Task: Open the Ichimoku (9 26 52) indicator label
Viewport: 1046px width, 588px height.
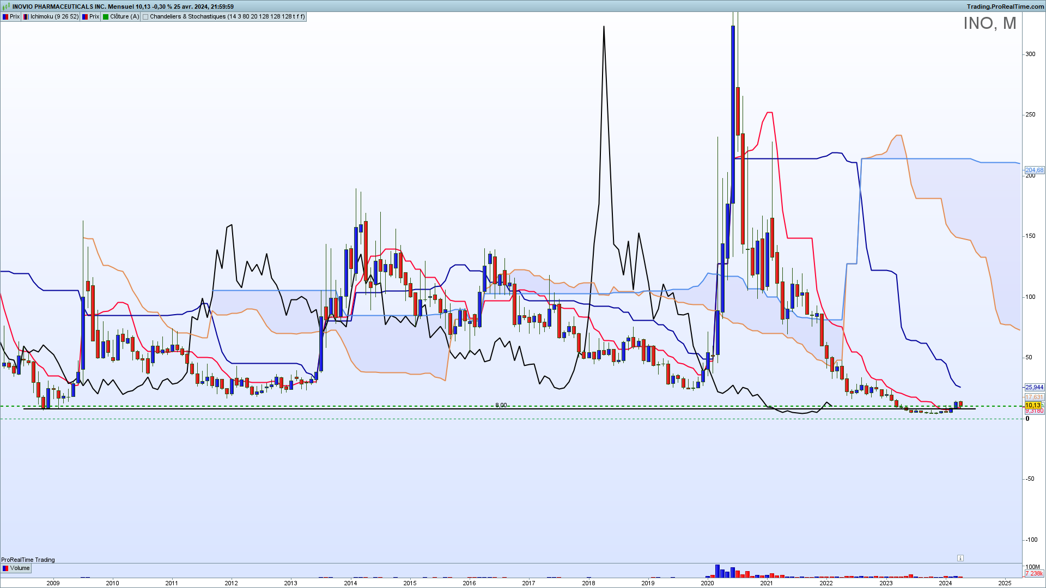Action: point(51,17)
